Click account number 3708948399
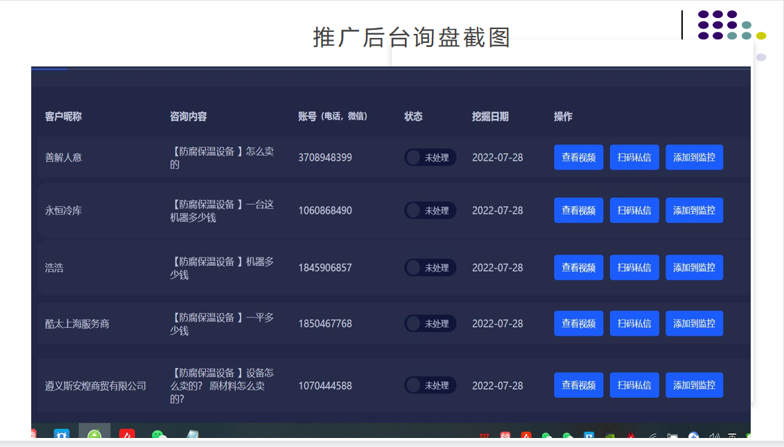The width and height of the screenshot is (784, 447). coord(325,158)
